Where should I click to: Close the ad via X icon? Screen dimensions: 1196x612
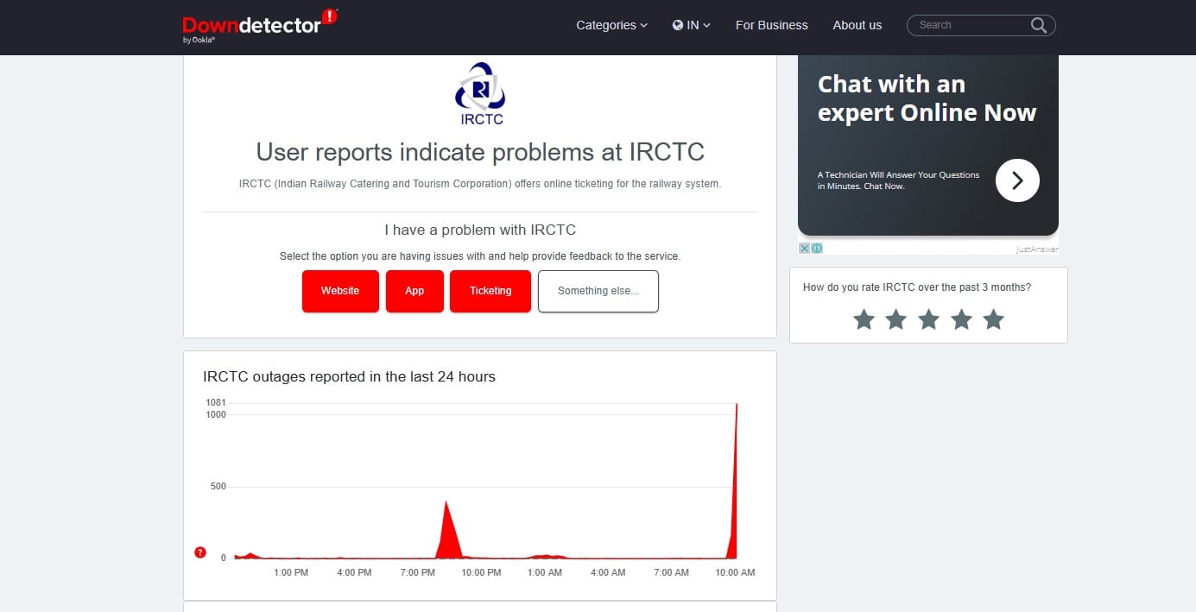pyautogui.click(x=804, y=248)
